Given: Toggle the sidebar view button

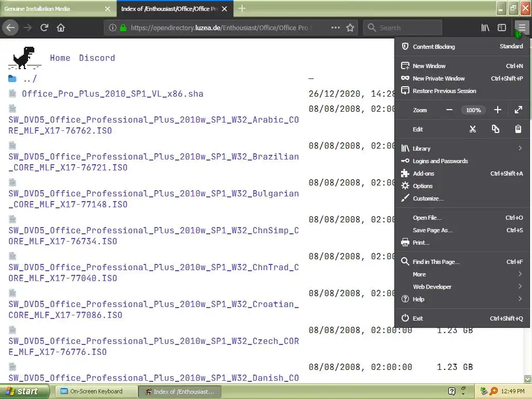Looking at the screenshot, I should pos(502,28).
